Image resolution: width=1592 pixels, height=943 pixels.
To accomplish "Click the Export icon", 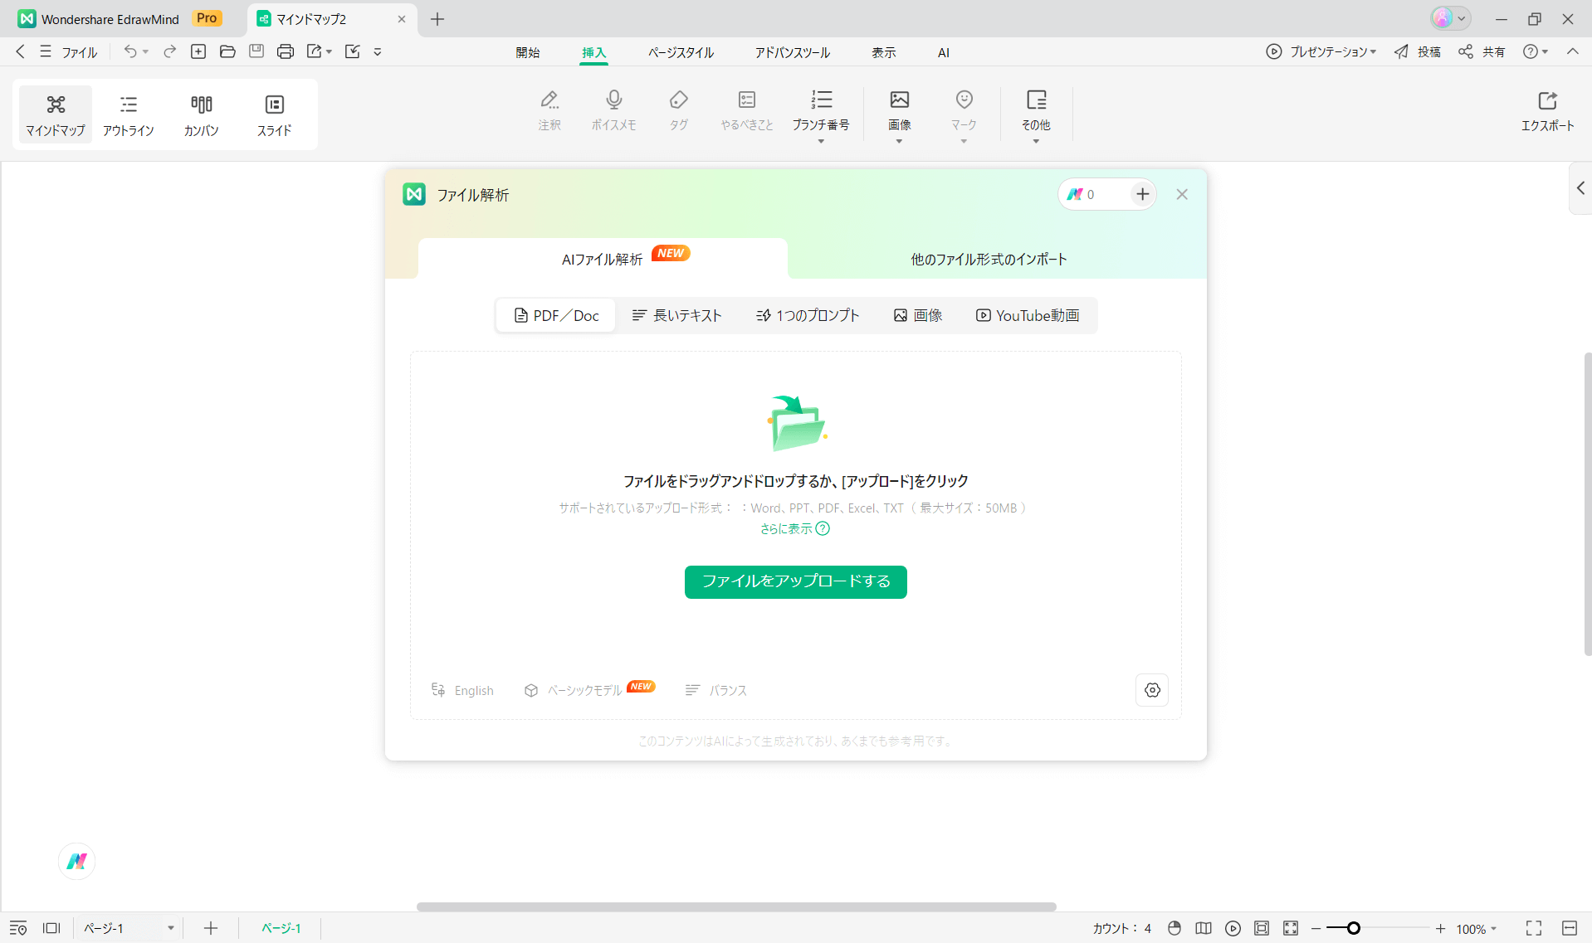I will 1547,111.
